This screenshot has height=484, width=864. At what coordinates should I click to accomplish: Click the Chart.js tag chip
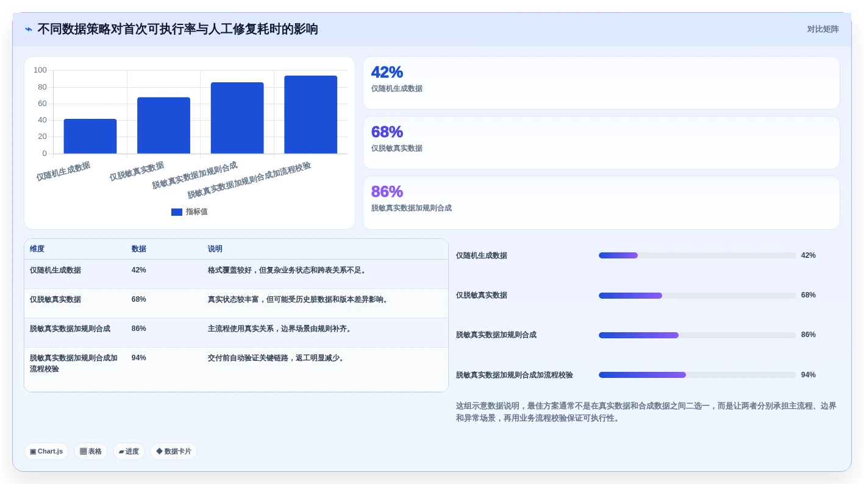[46, 451]
